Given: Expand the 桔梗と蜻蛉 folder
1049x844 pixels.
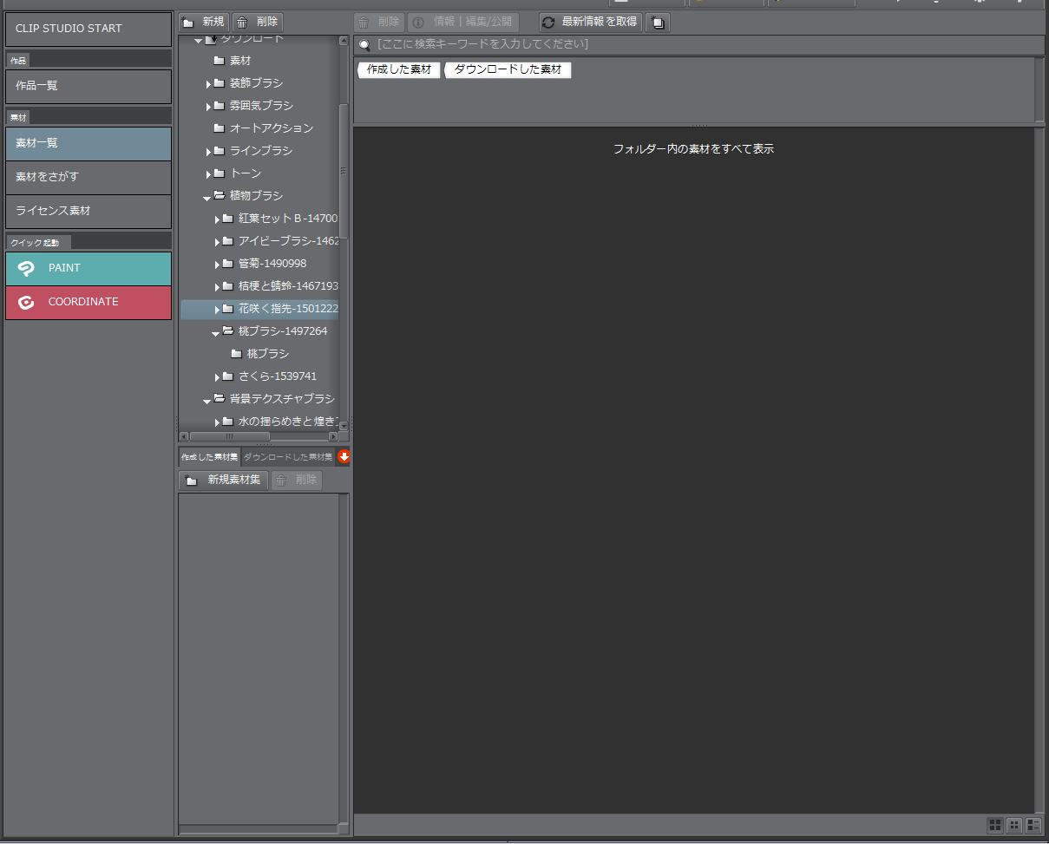Looking at the screenshot, I should point(218,287).
